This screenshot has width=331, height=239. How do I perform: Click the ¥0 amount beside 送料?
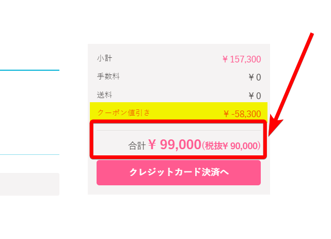pos(255,96)
